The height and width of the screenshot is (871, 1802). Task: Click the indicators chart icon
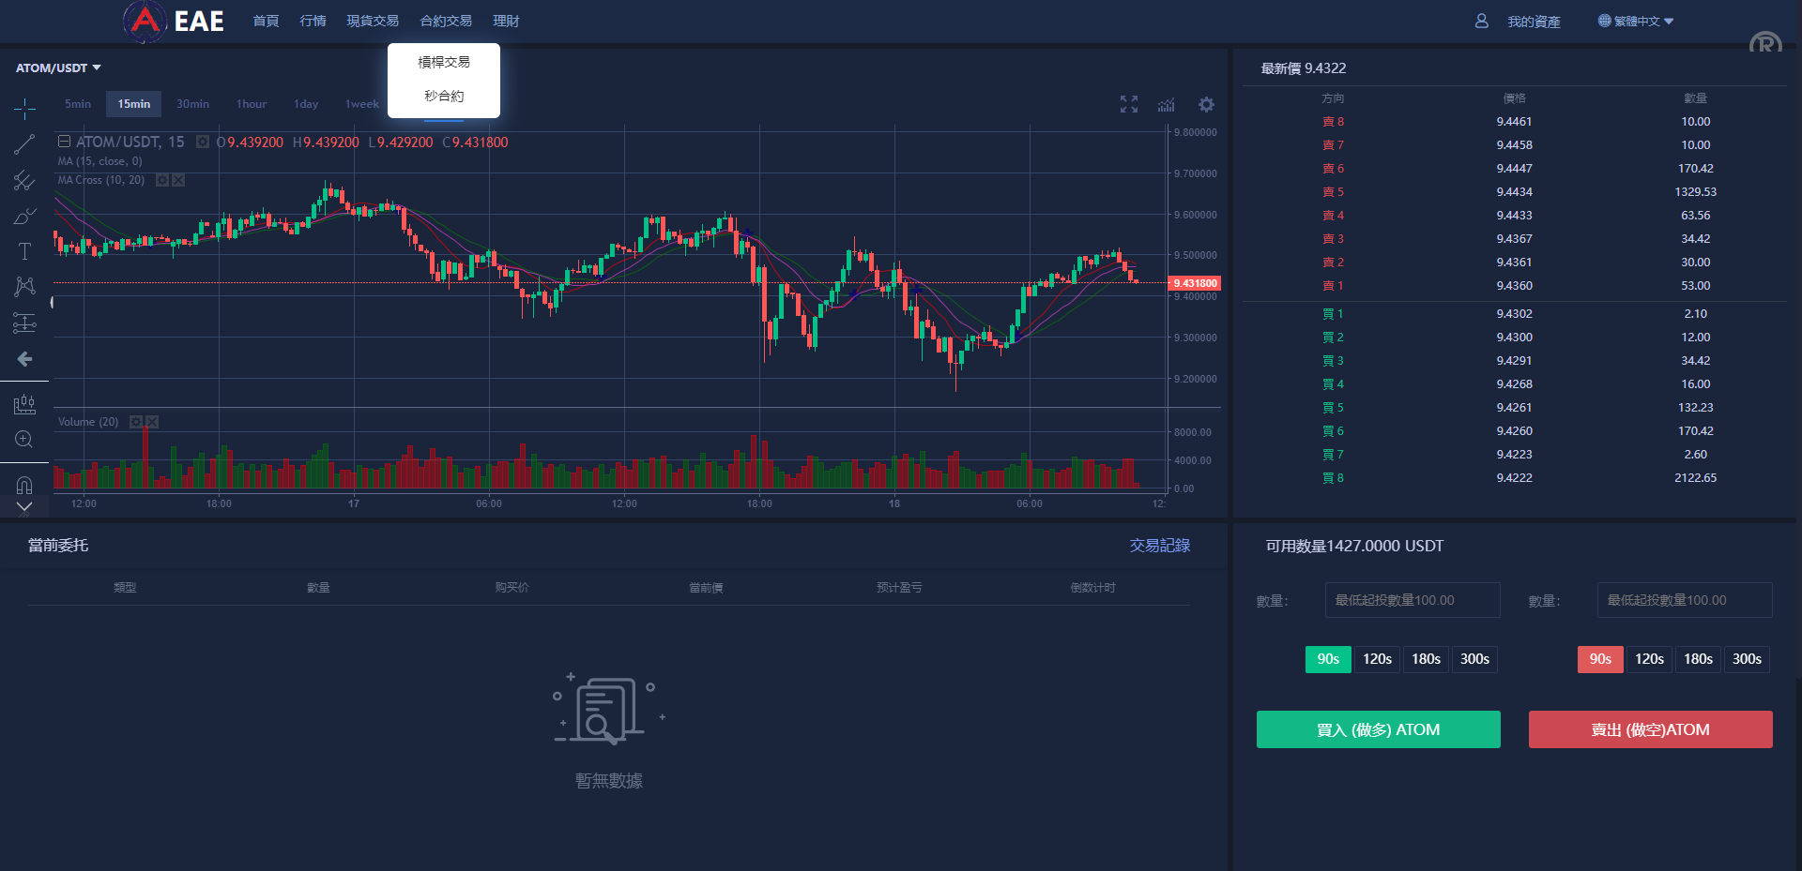coord(1166,104)
